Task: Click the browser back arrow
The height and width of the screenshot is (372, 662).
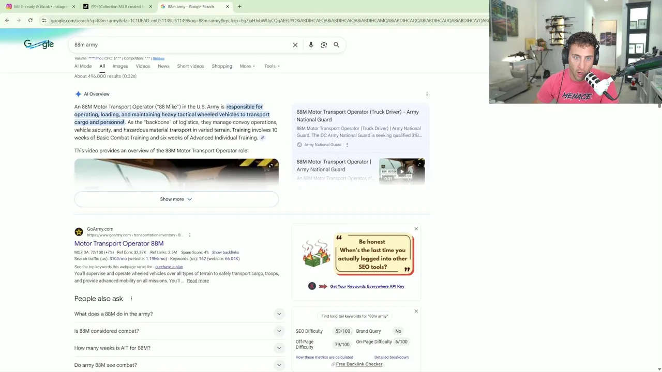Action: (7, 20)
